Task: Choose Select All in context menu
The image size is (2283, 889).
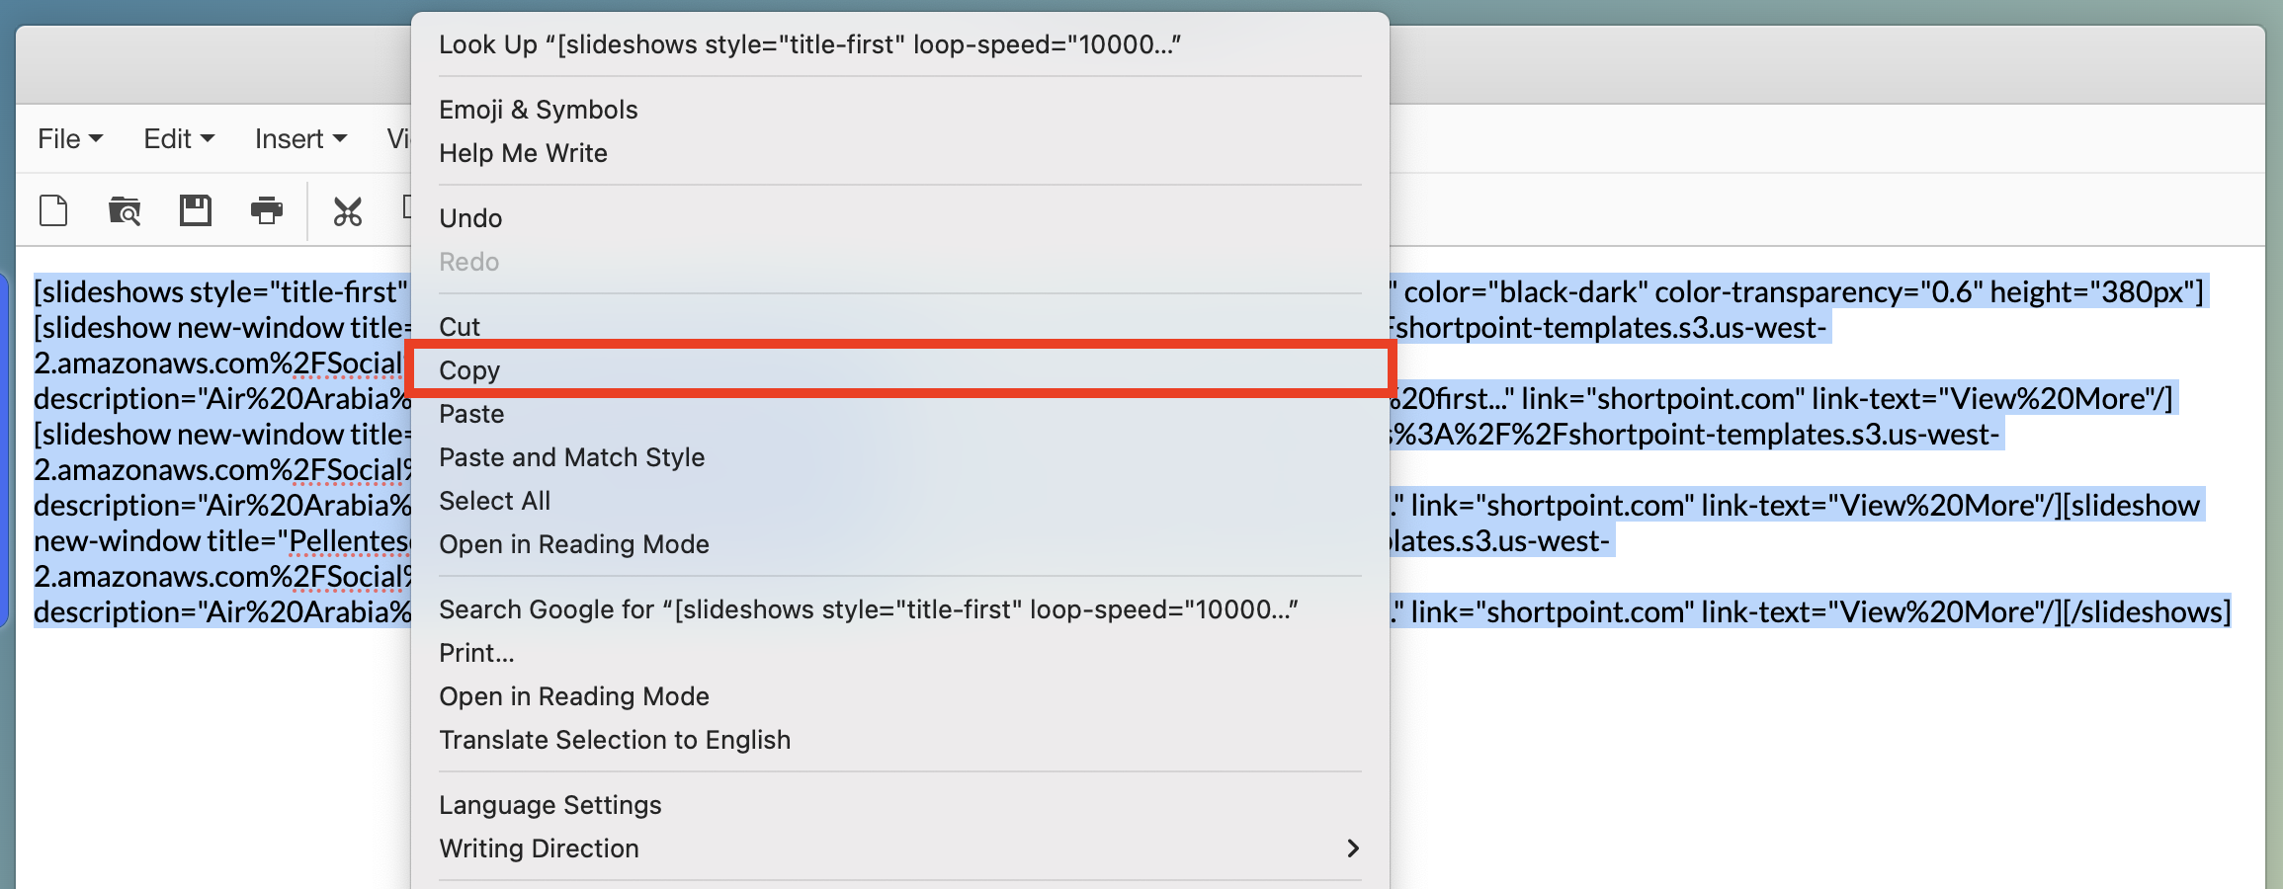Action: tap(900, 501)
